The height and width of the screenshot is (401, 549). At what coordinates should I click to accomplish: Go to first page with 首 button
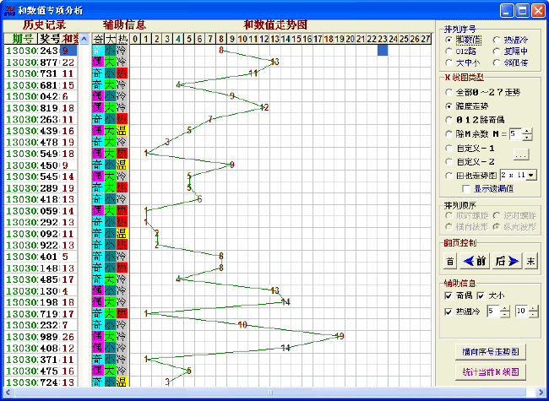pos(449,261)
